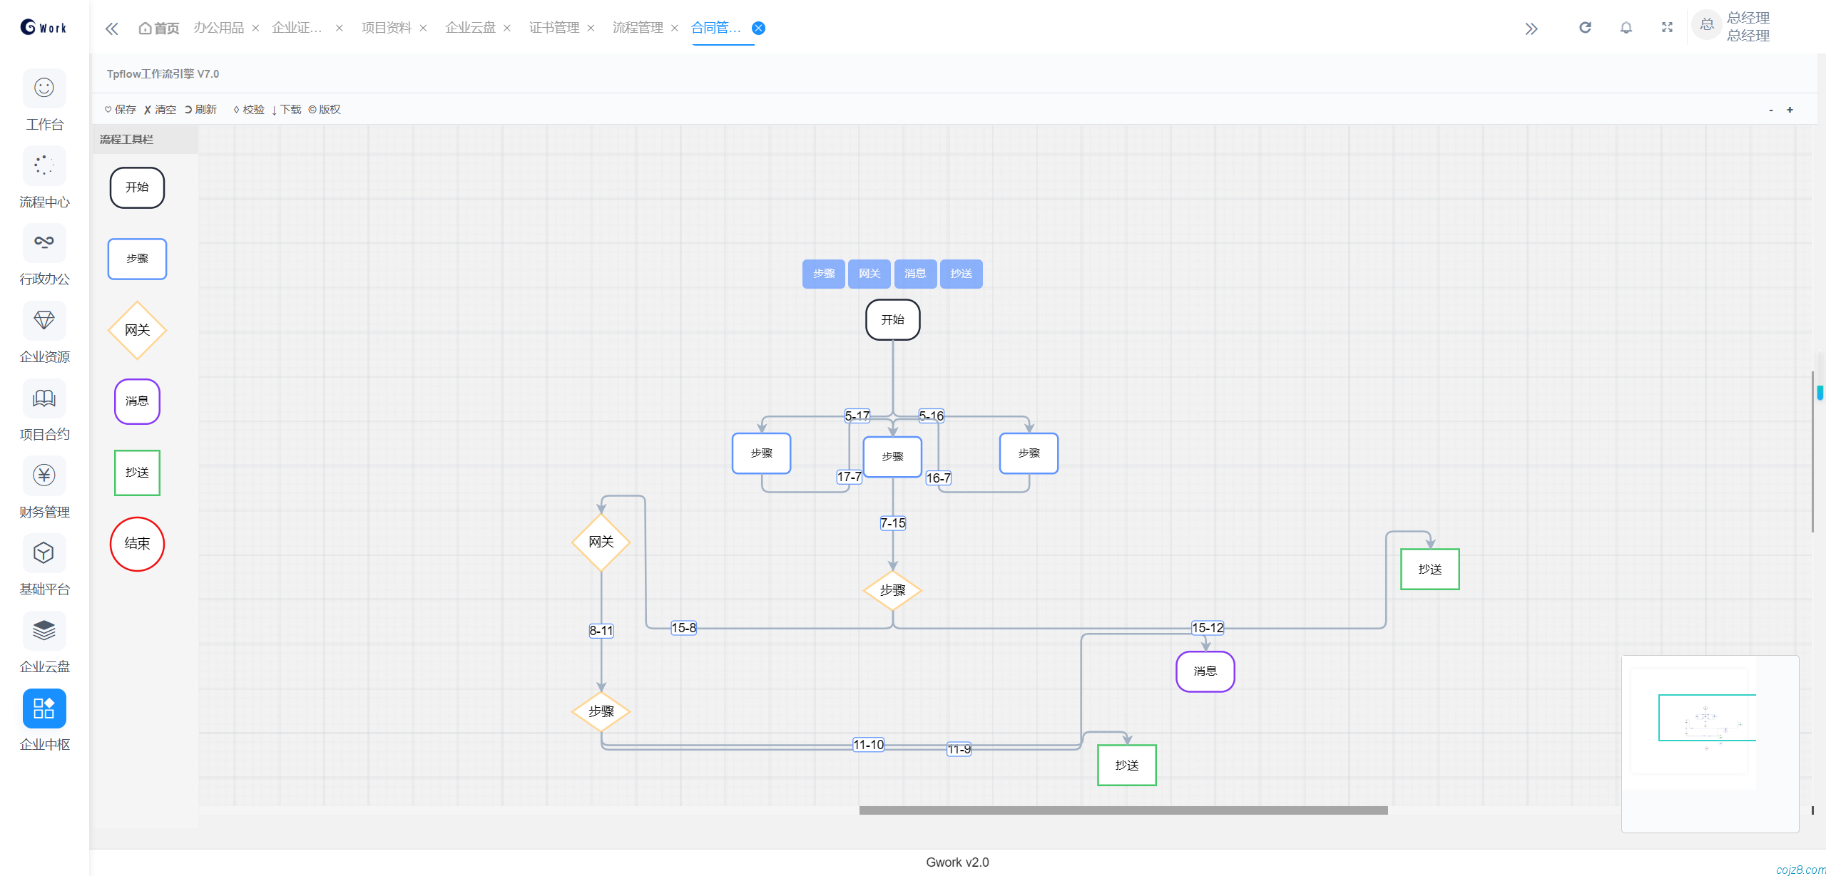This screenshot has width=1826, height=876.
Task: Open the 基础平台 cube icon
Action: 44,553
